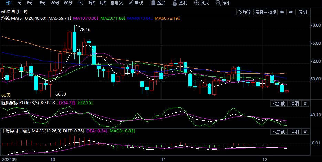Select the 4时 timeframe tab
The height and width of the screenshot is (162, 322).
pyautogui.click(x=80, y=3)
